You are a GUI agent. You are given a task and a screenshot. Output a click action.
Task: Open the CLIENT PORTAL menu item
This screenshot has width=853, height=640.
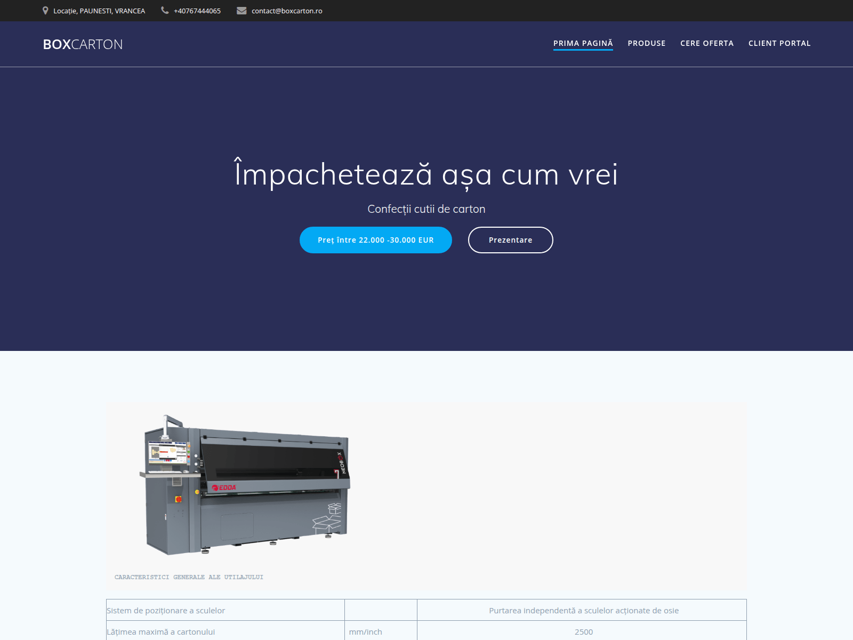[779, 43]
